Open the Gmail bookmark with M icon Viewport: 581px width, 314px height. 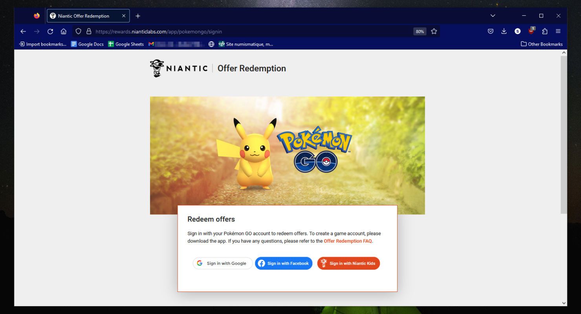[x=176, y=44]
